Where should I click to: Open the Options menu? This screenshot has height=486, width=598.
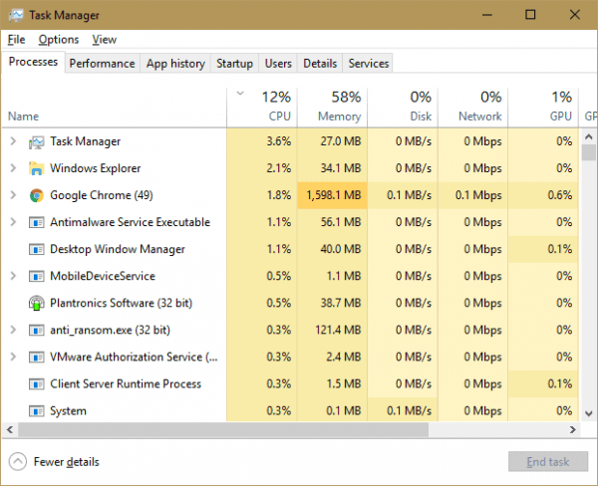pyautogui.click(x=59, y=39)
